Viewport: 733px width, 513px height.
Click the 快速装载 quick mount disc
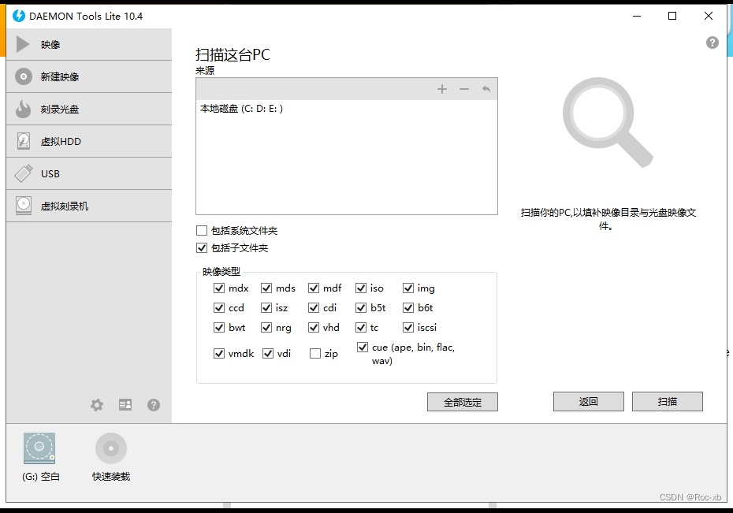pos(111,448)
